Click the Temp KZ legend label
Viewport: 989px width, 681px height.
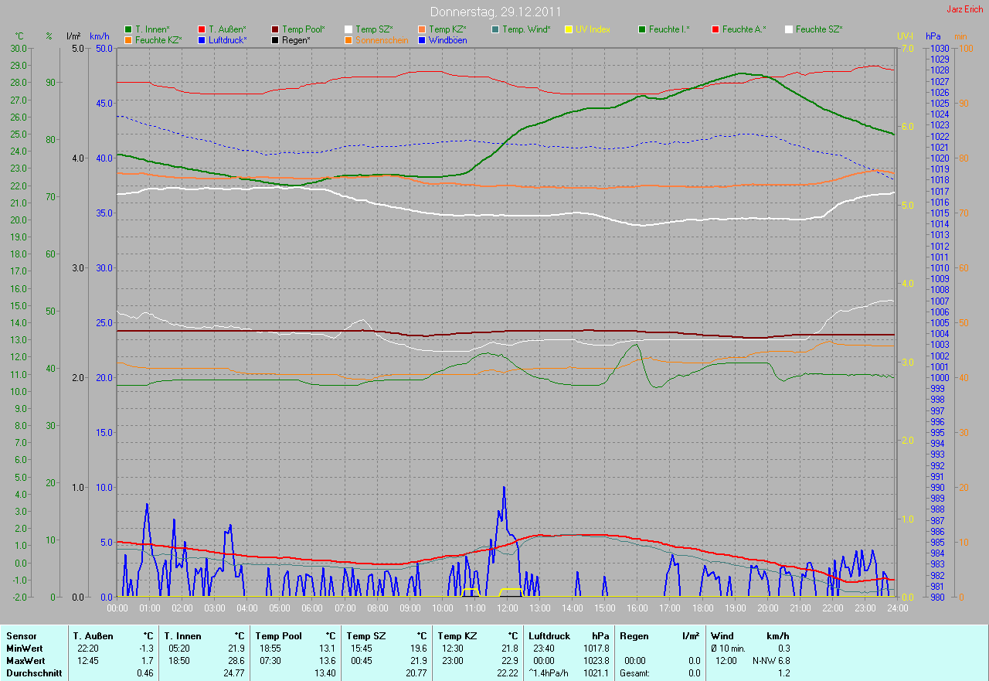click(447, 29)
